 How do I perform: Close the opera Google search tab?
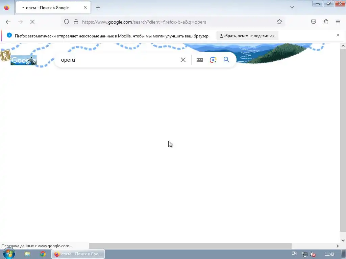coord(85,7)
